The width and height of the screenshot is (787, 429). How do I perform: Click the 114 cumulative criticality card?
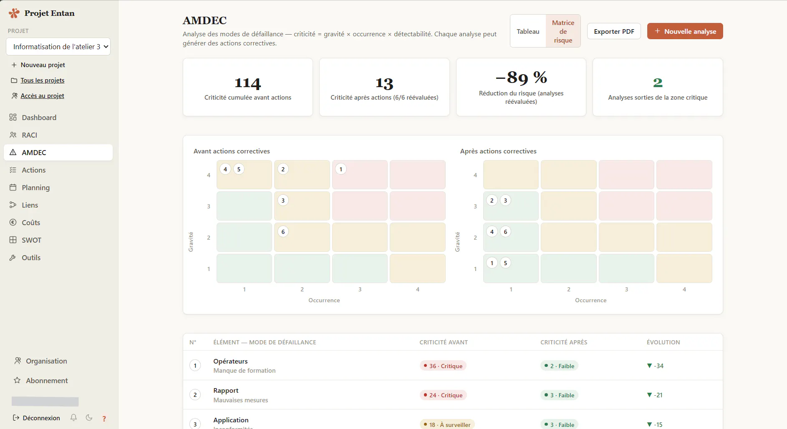(x=248, y=87)
